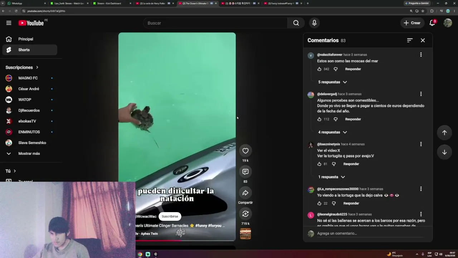Screen dimensions: 458x258
Task: Open the comments sort options
Action: [x=410, y=40]
